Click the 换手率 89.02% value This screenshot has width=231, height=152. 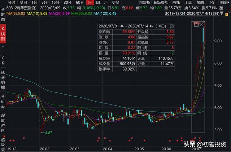point(128,69)
